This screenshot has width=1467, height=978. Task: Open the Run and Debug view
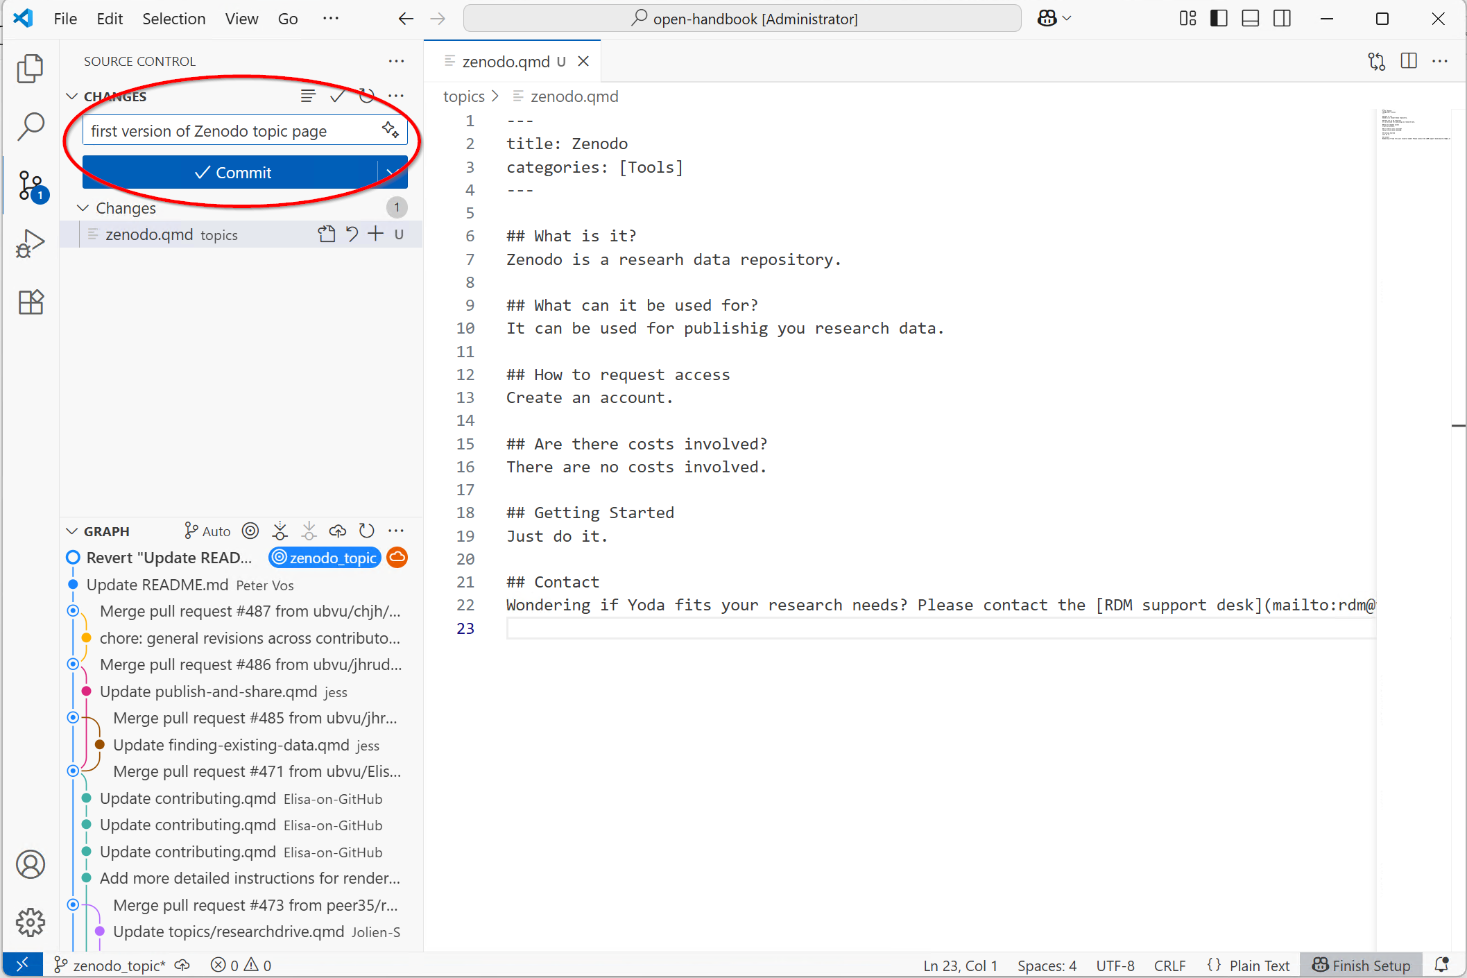pyautogui.click(x=31, y=243)
